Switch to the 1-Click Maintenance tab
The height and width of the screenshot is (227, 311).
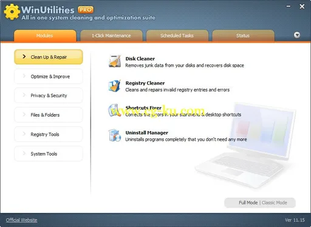111,36
